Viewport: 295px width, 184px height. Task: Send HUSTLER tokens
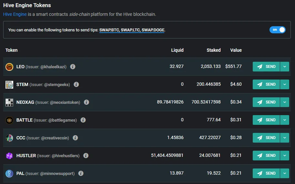[266, 156]
